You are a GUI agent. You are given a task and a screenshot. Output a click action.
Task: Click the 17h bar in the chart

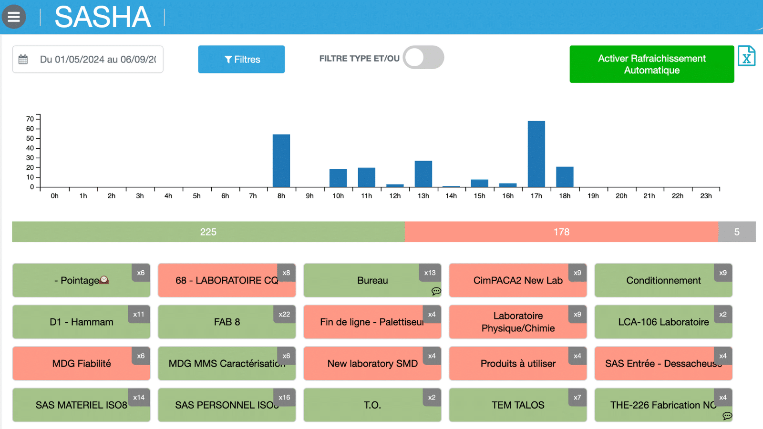click(x=536, y=154)
